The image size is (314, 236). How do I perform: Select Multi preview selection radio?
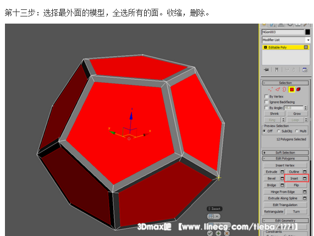pos(296,131)
